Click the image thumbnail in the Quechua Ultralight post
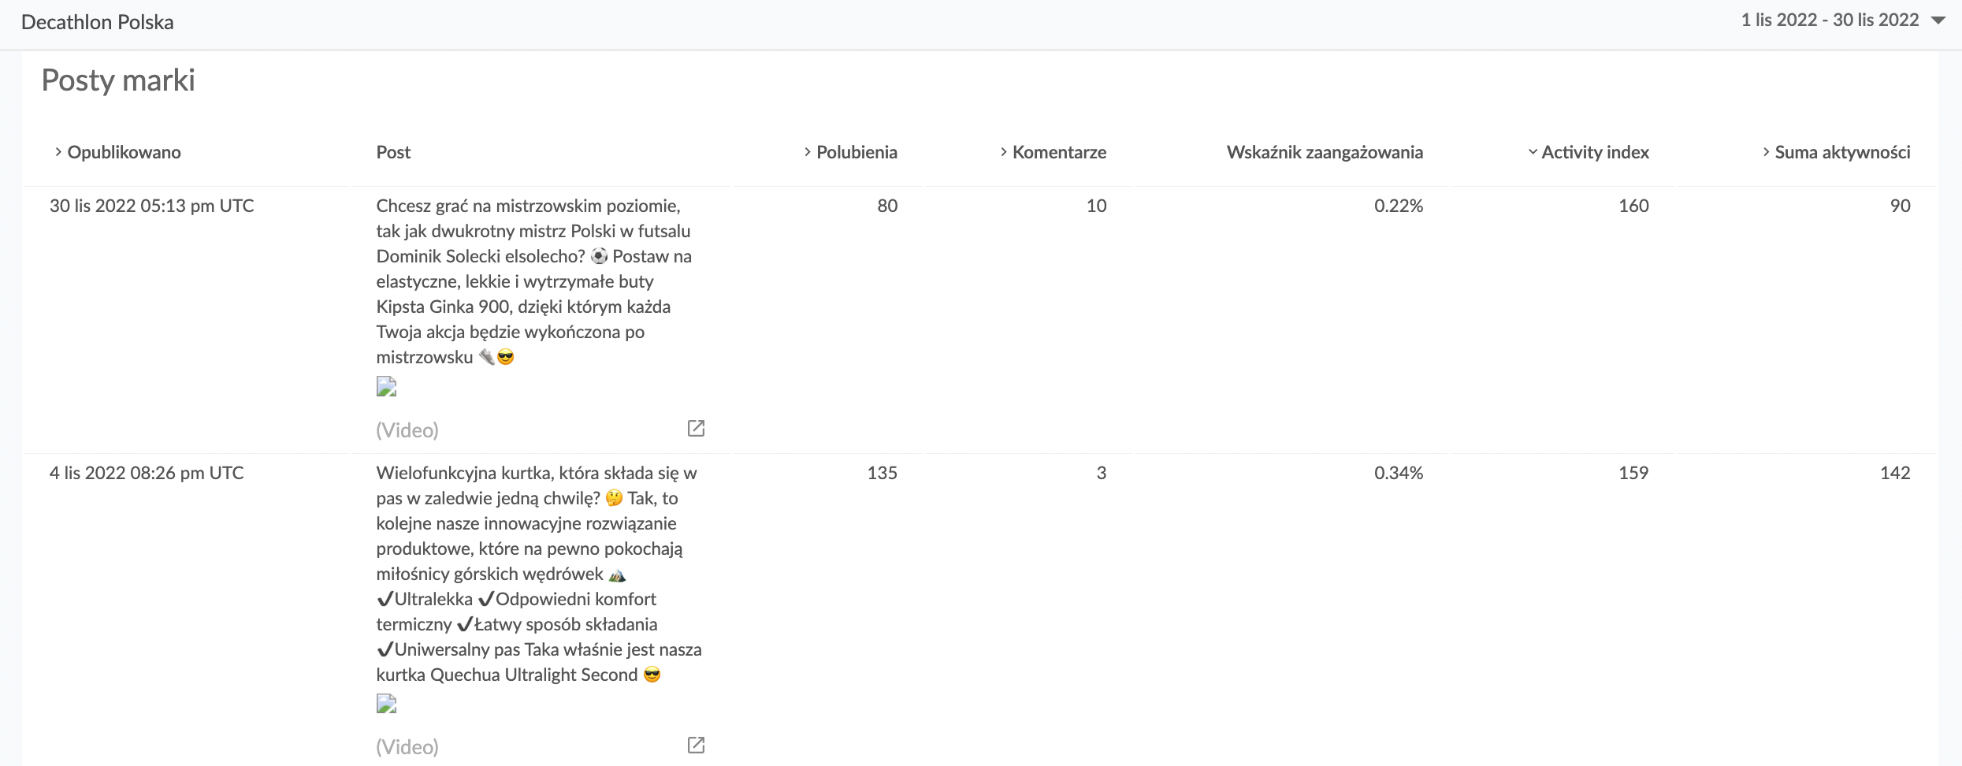The height and width of the screenshot is (766, 1962). tap(386, 703)
